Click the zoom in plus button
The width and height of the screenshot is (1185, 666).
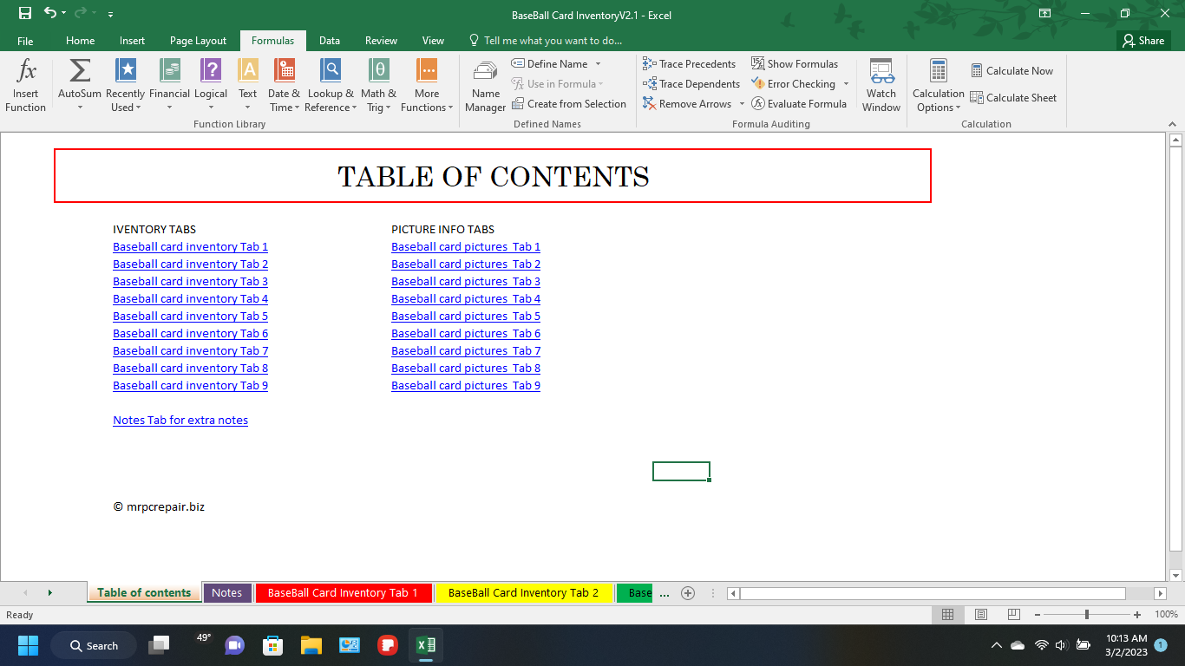pyautogui.click(x=1137, y=615)
